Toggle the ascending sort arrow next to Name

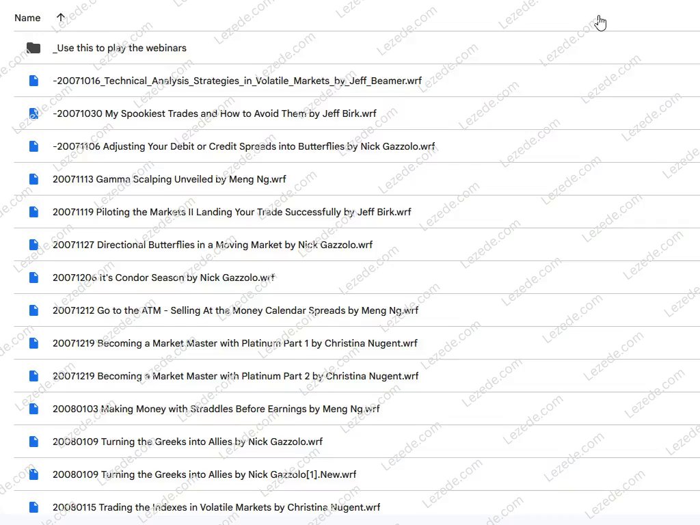[61, 17]
